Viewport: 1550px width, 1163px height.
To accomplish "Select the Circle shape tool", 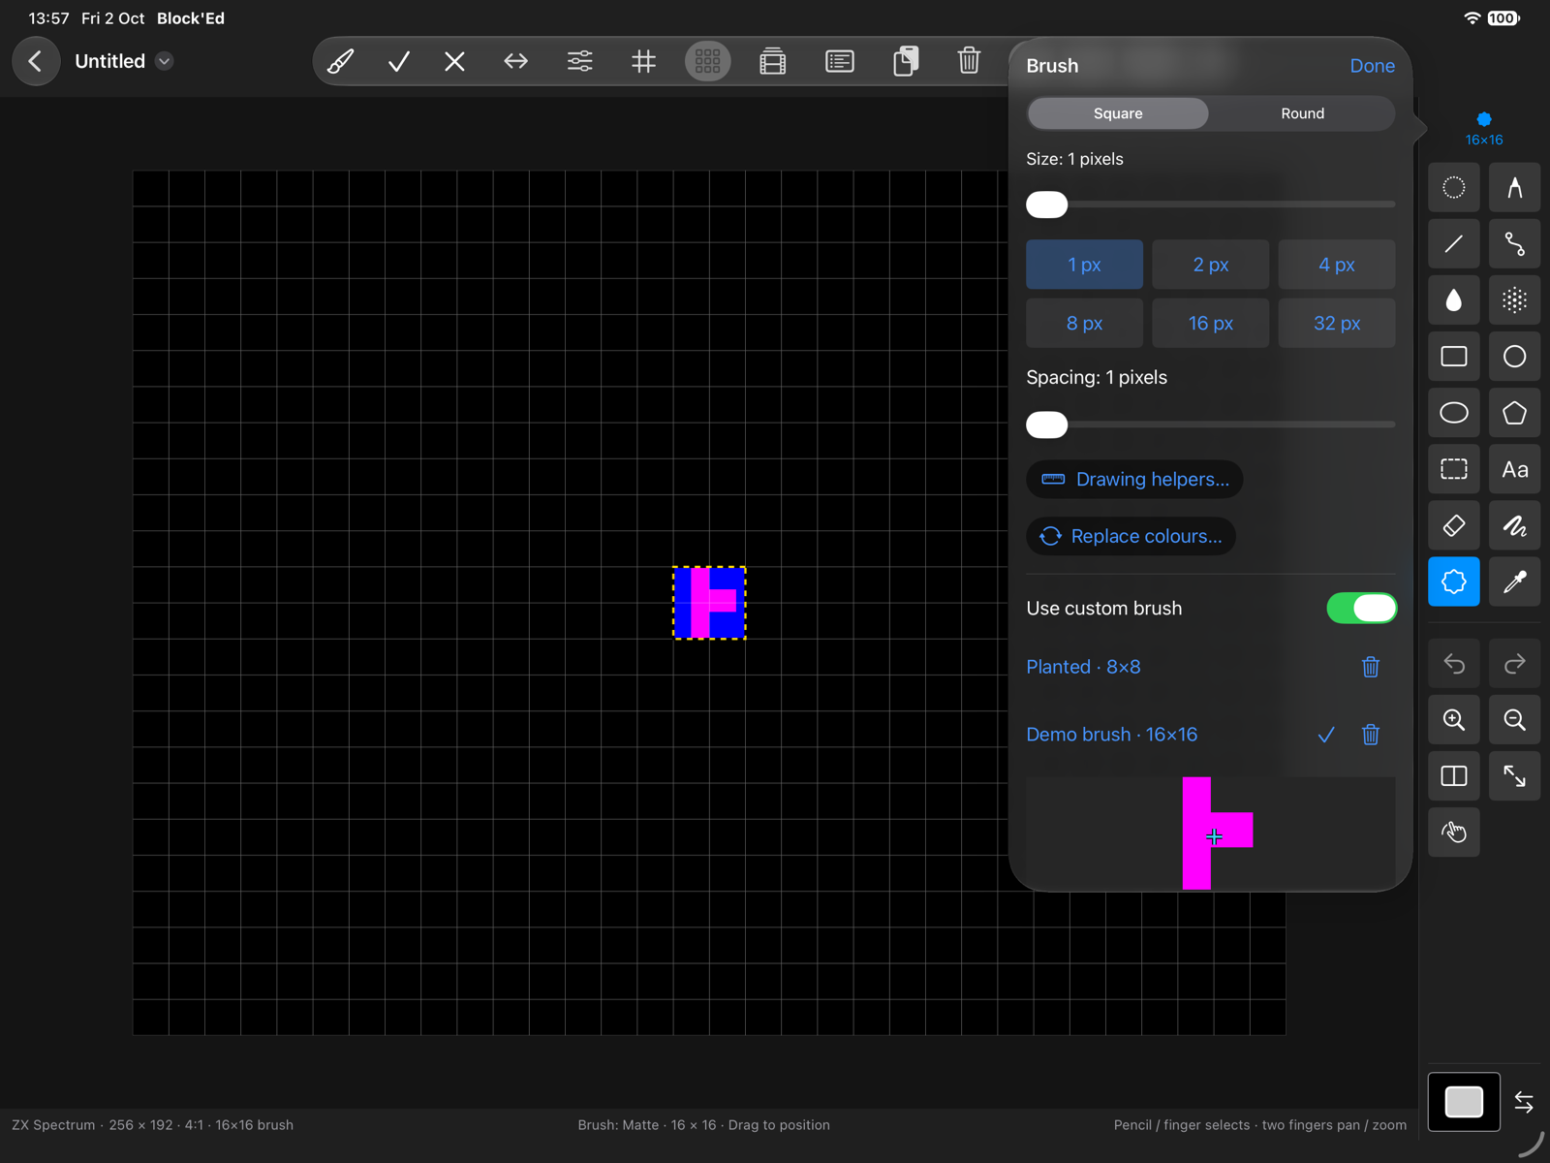I will (1514, 357).
